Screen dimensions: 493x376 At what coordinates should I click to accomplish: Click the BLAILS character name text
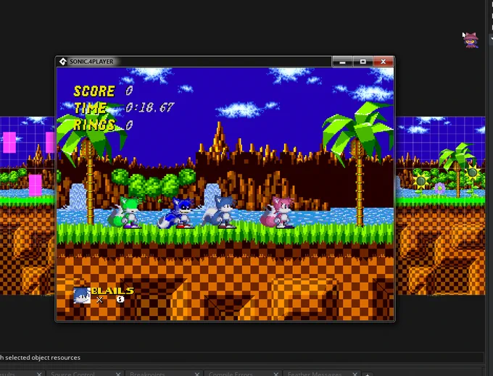(112, 291)
